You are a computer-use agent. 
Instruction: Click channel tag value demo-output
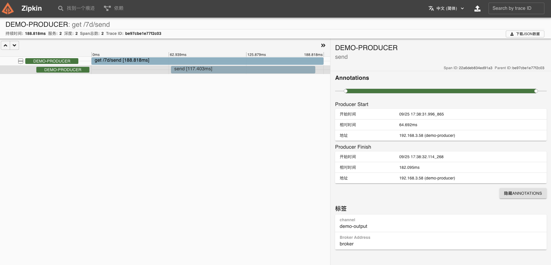pos(353,226)
